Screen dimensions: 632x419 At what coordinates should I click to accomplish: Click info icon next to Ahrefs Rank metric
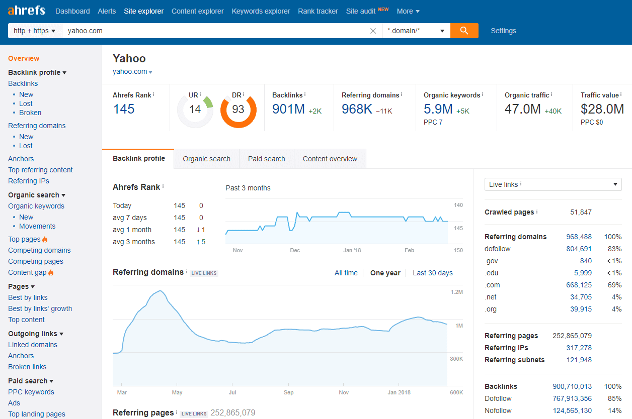click(153, 94)
